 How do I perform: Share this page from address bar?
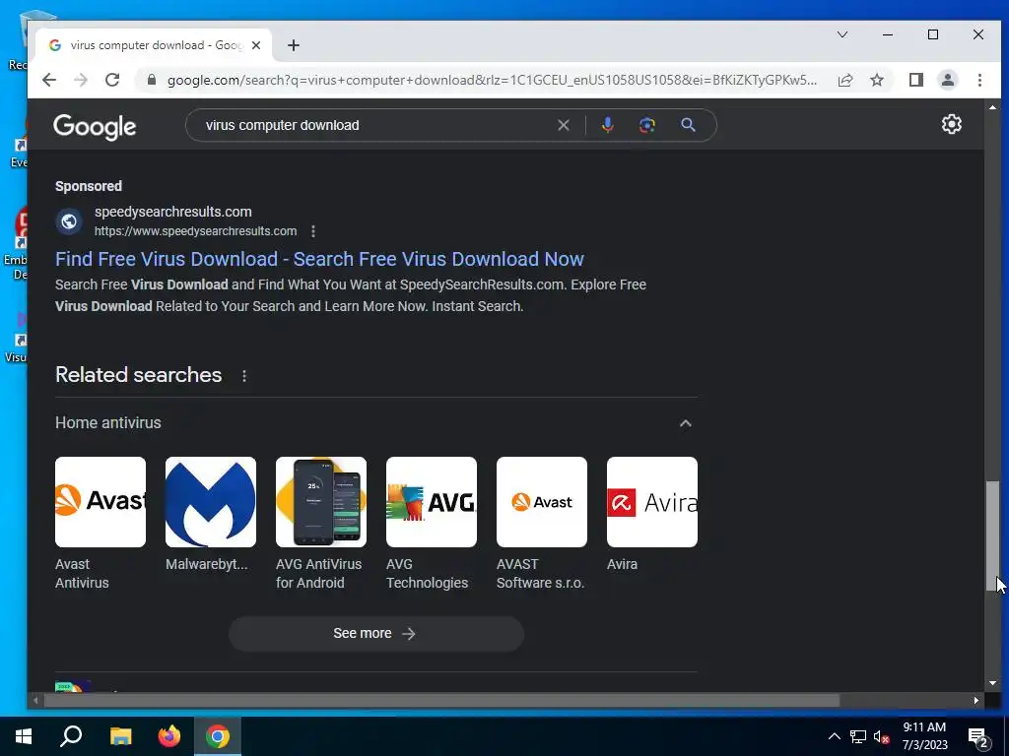[845, 80]
